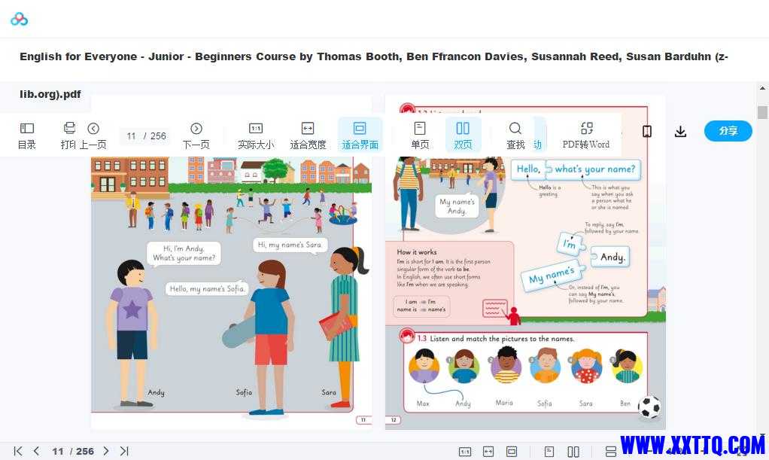769x460 pixels.
Task: Convert document using PDF转Word
Action: pyautogui.click(x=586, y=136)
